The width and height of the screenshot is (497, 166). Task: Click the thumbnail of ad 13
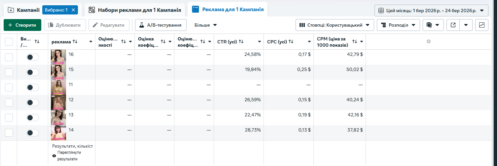[x=58, y=118]
